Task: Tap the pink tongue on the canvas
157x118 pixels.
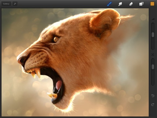Action: point(59,85)
